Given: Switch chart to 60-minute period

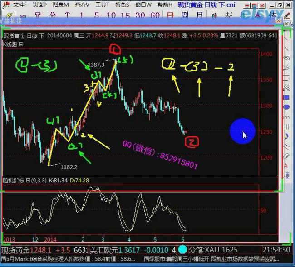Looking at the screenshot, I should 155,15.
